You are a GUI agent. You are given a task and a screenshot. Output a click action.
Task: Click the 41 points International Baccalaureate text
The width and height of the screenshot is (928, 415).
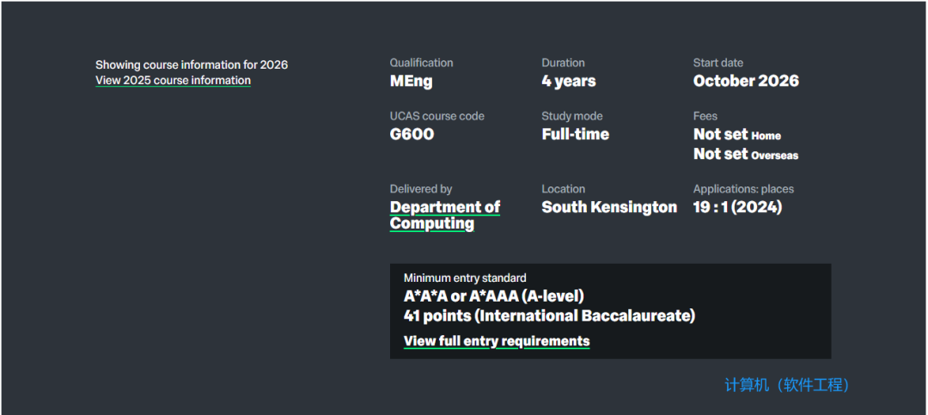click(x=549, y=316)
